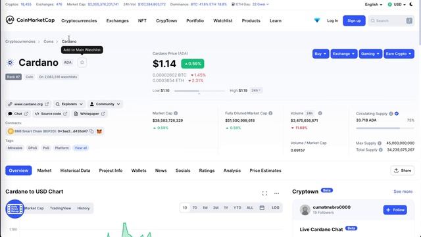Click the verified checkmark by Circulating Supply

397,114
